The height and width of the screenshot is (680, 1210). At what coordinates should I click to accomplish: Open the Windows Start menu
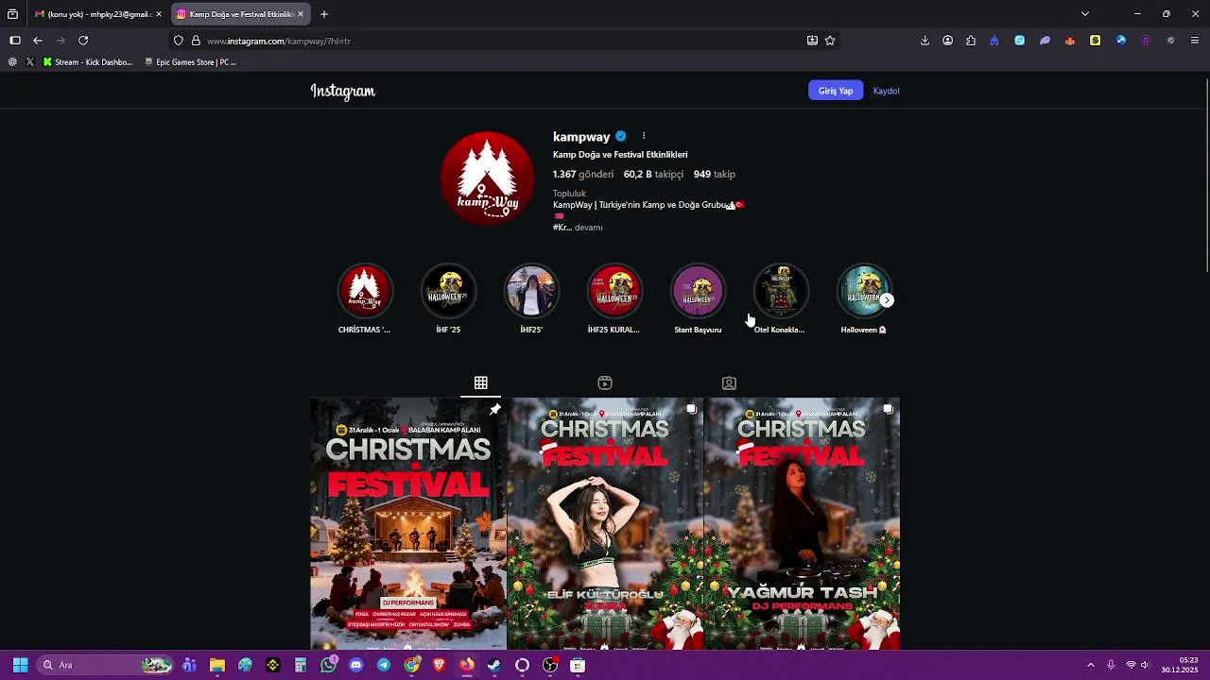[20, 665]
